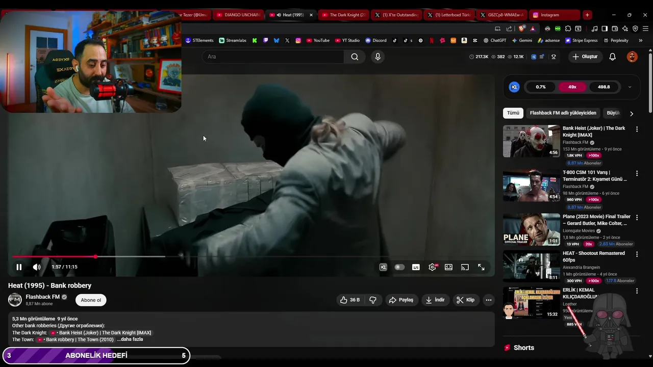Image resolution: width=653 pixels, height=367 pixels.
Task: Open options for Plane (2023 Movie) trailer
Action: (637, 218)
